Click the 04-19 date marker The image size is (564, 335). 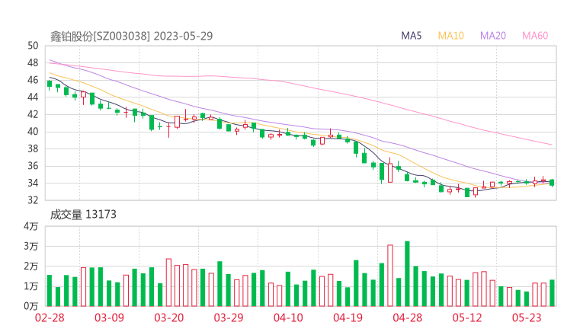348,318
